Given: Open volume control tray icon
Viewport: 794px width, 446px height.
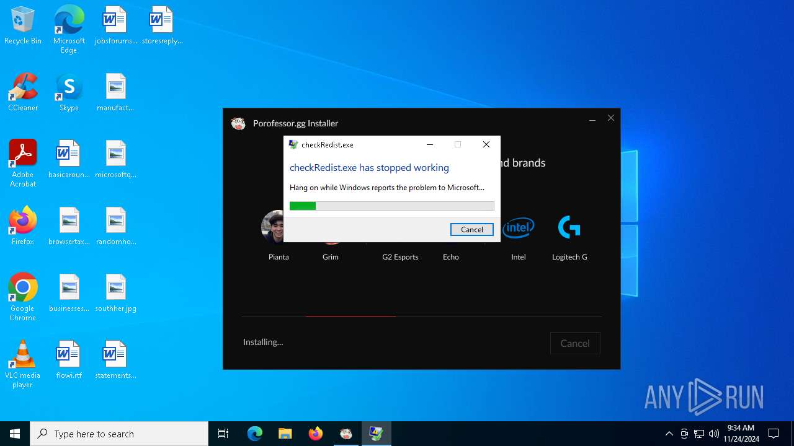Looking at the screenshot, I should point(714,434).
